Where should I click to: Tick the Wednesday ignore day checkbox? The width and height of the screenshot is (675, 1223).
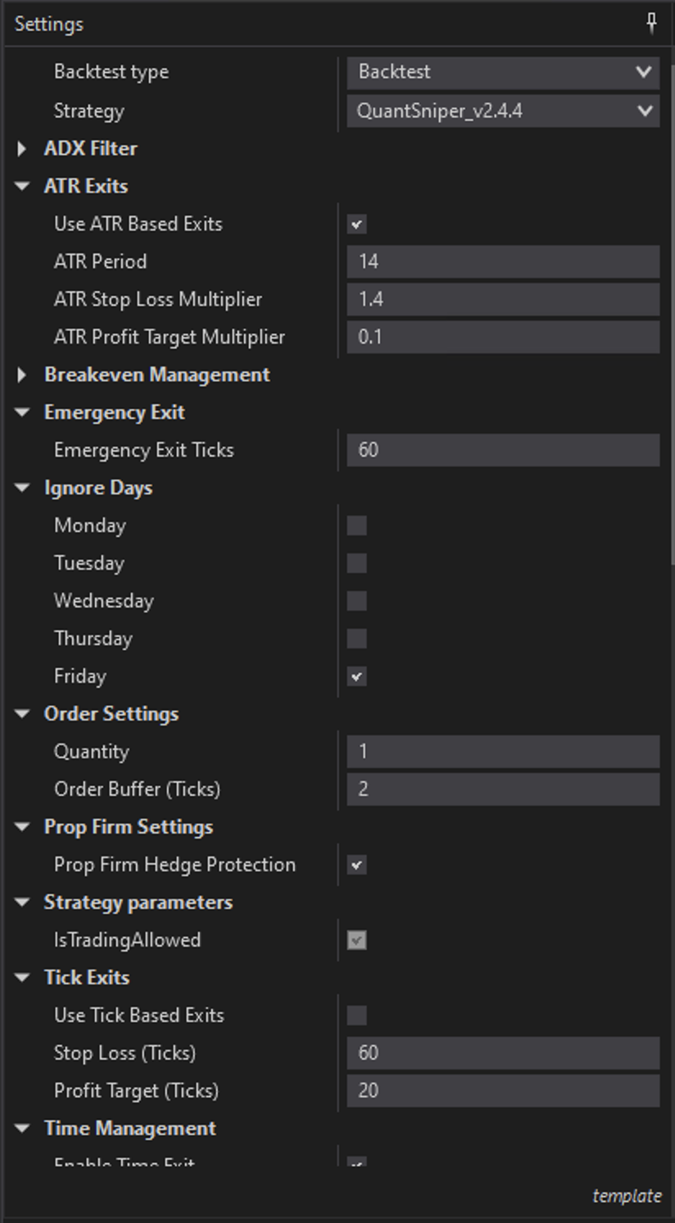pos(356,601)
